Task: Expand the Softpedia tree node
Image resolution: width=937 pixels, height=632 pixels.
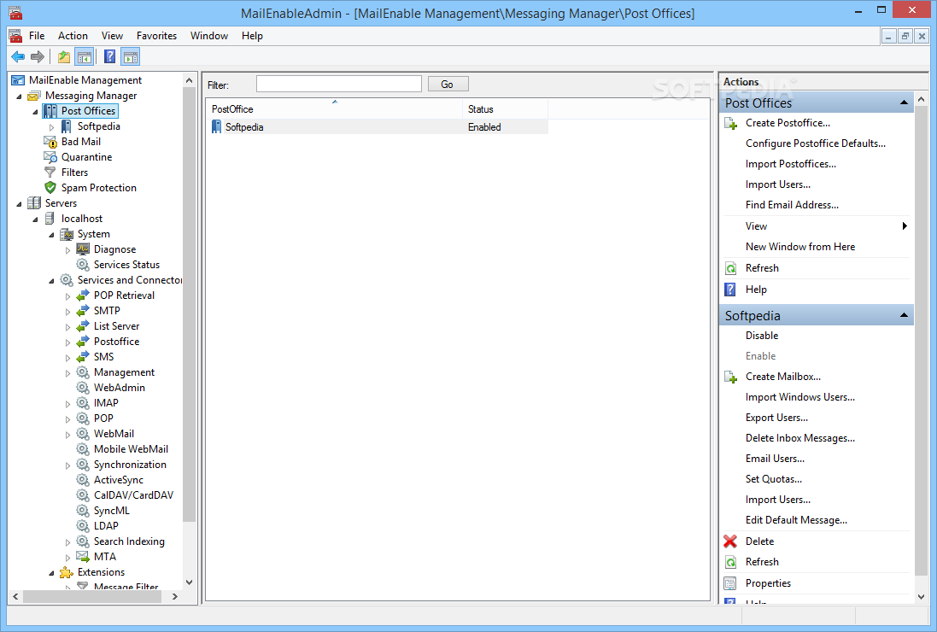Action: click(51, 127)
